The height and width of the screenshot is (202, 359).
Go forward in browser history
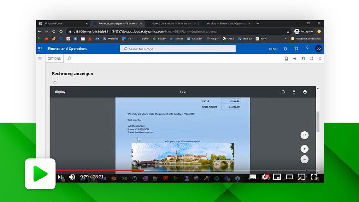[x=47, y=32]
